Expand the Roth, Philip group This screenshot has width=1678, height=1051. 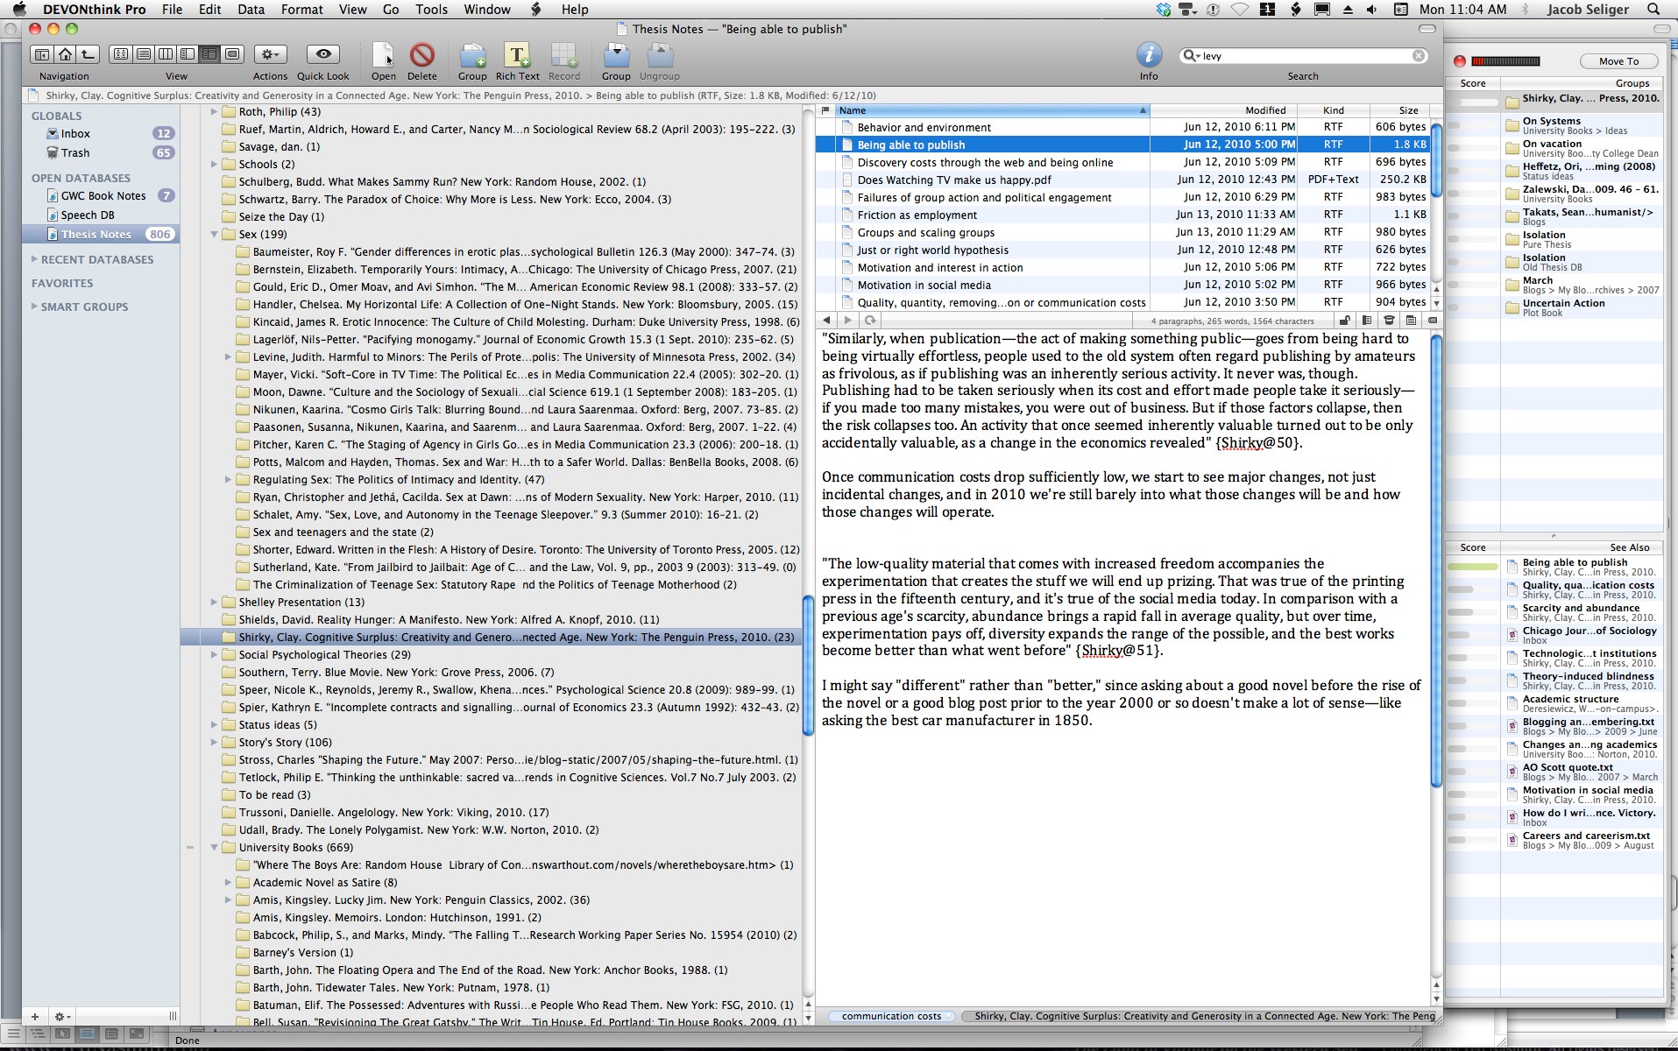(215, 112)
